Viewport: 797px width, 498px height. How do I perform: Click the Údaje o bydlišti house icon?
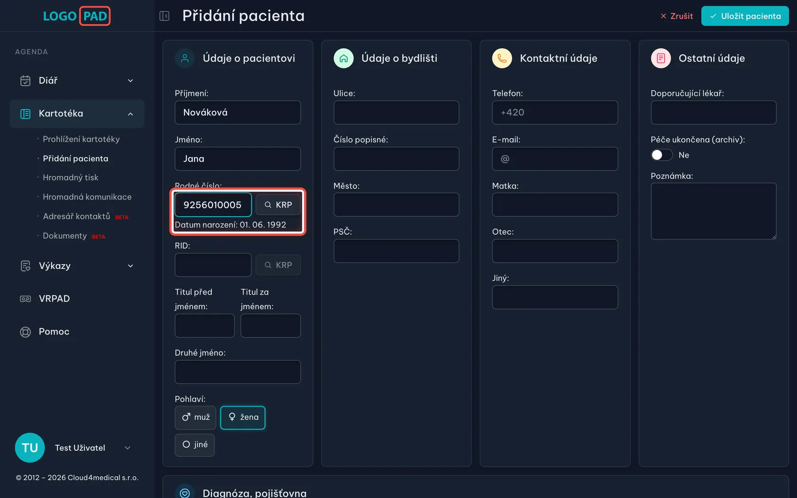(x=343, y=58)
